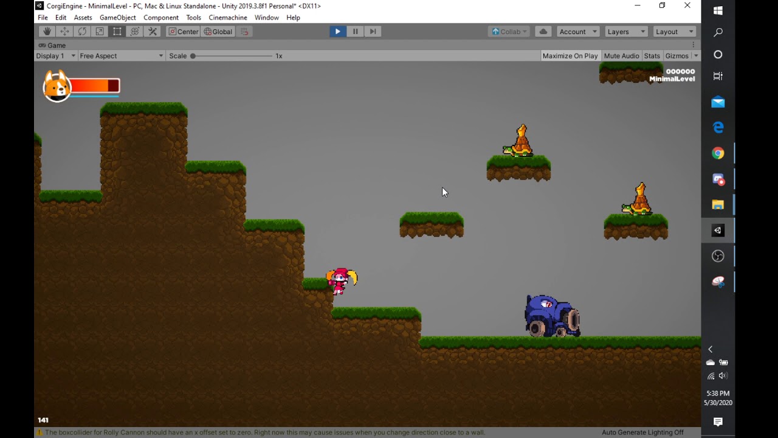This screenshot has height=438, width=778.
Task: Open Task View on the taskbar
Action: click(718, 76)
